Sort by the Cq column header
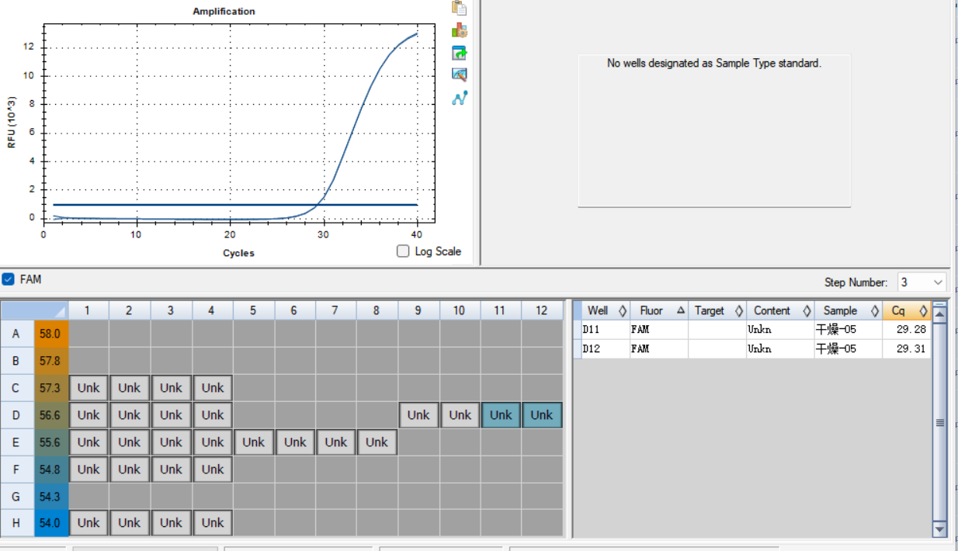 pyautogui.click(x=907, y=310)
